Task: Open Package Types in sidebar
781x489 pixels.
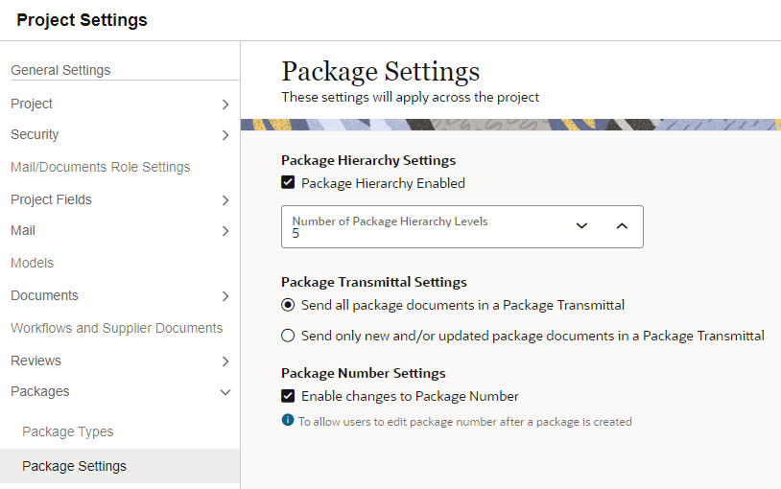Action: click(68, 431)
